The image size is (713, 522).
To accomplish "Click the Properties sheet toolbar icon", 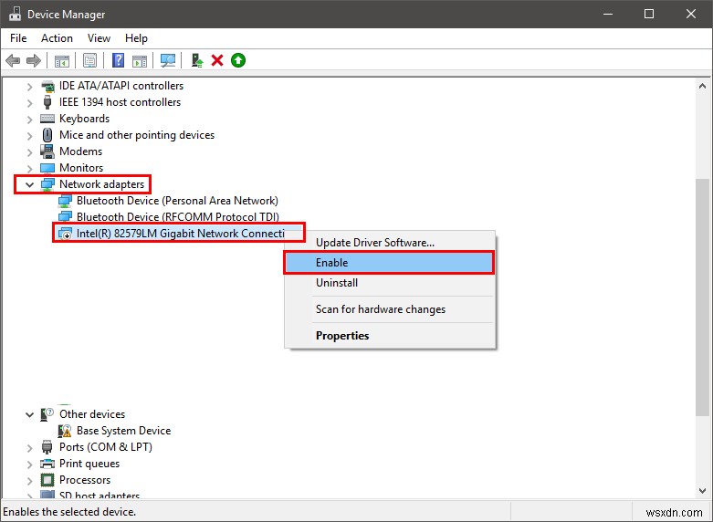I will (x=90, y=60).
